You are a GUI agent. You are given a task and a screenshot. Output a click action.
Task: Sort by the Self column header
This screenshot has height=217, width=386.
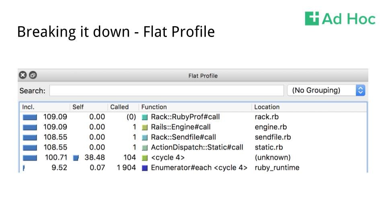point(88,107)
